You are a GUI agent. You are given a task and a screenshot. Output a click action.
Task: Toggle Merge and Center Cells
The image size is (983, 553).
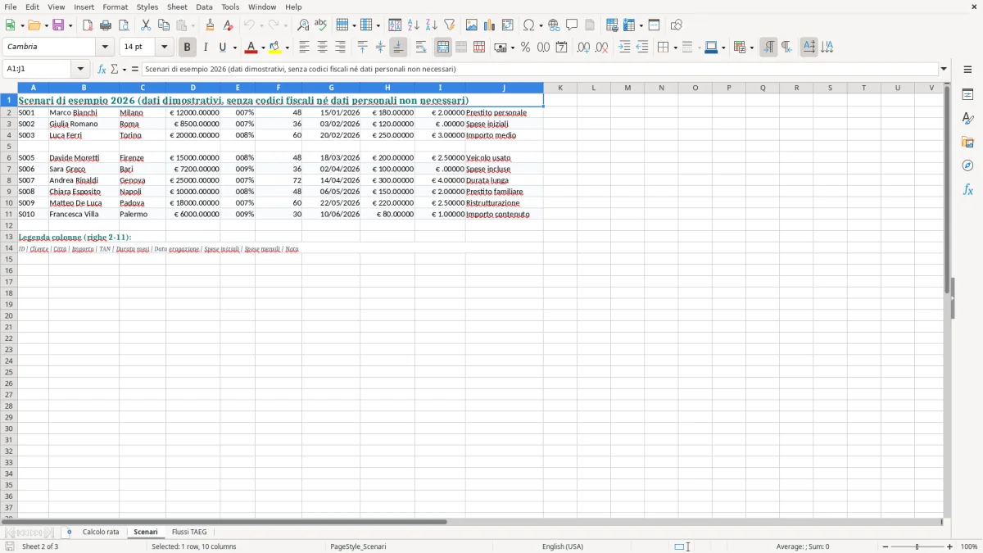pos(443,48)
